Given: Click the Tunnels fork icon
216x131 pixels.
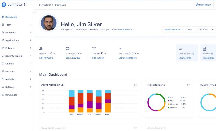Looking at the screenshot, I should (94, 48).
